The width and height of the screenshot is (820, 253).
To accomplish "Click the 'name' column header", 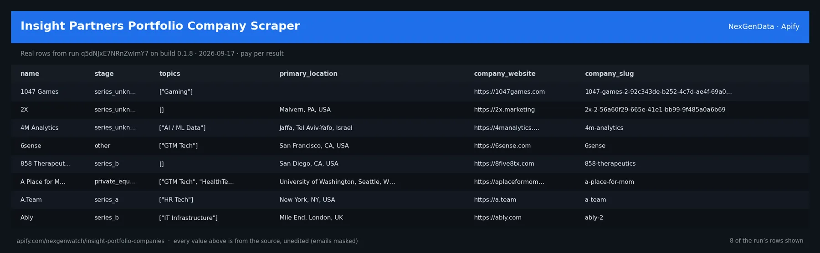I will coord(30,74).
